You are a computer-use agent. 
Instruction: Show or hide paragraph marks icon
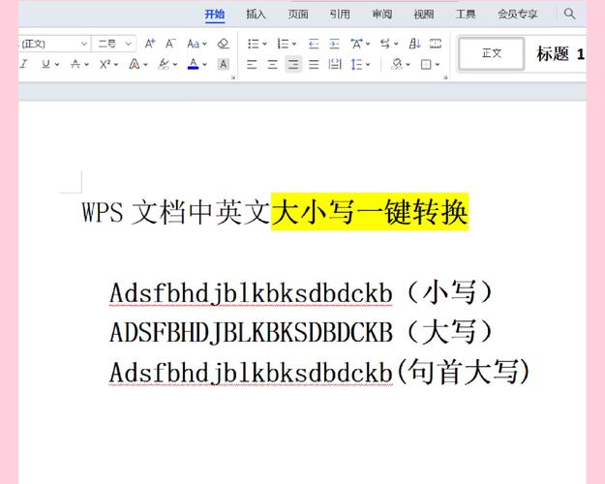(436, 44)
